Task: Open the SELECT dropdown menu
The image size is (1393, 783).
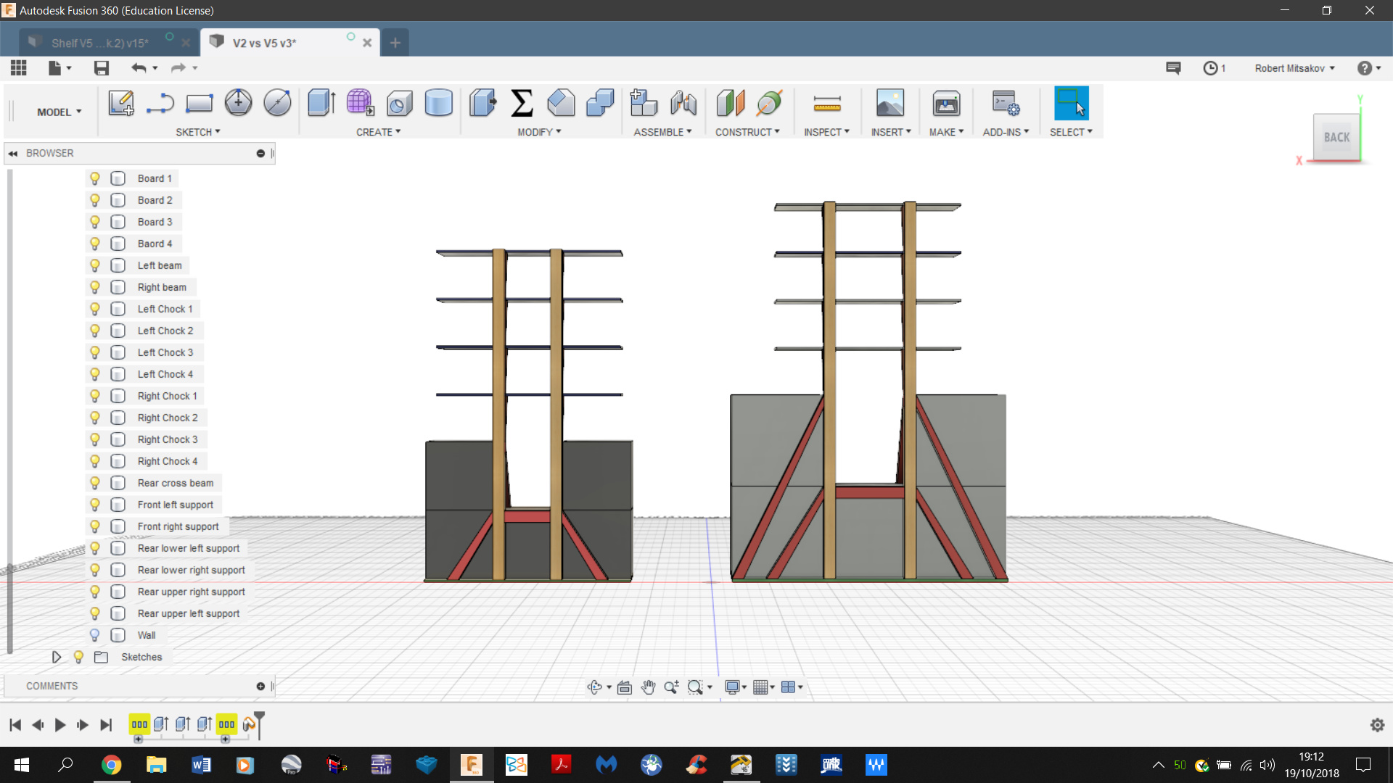Action: (x=1071, y=132)
